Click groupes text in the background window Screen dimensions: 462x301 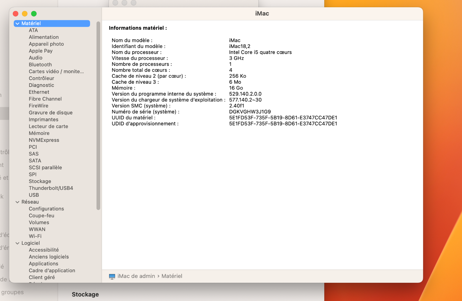point(12,292)
